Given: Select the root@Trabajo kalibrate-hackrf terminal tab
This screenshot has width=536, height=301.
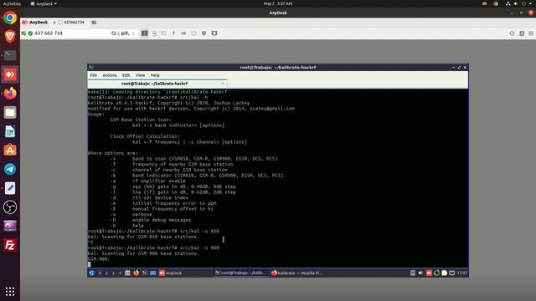Looking at the screenshot, I should coord(157,84).
